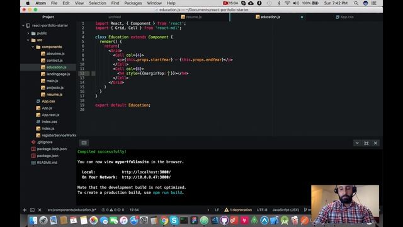Viewport: 403px width, 227px height.
Task: Maximize the terminal panel
Action: (x=366, y=143)
